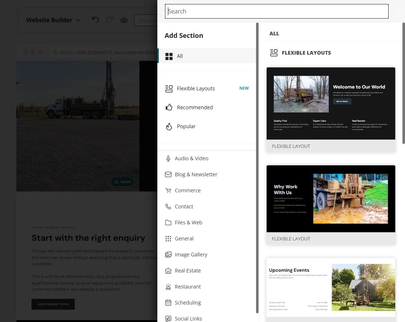This screenshot has width=405, height=322.
Task: Click the layouts list scrollbar
Action: point(404,83)
